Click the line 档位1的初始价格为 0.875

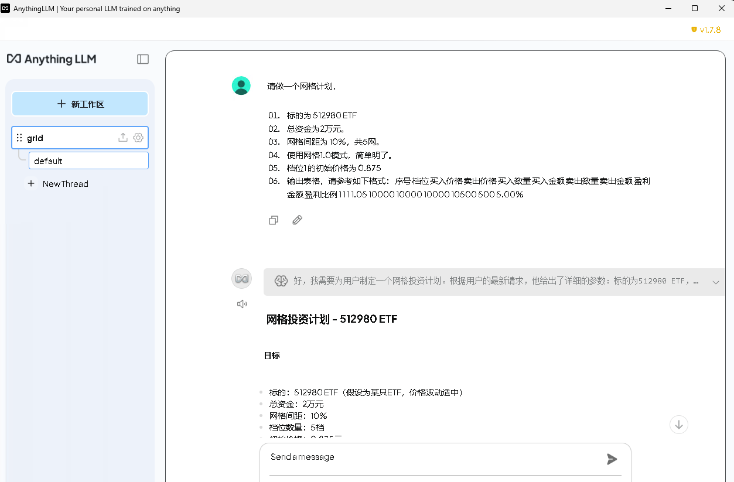click(334, 168)
